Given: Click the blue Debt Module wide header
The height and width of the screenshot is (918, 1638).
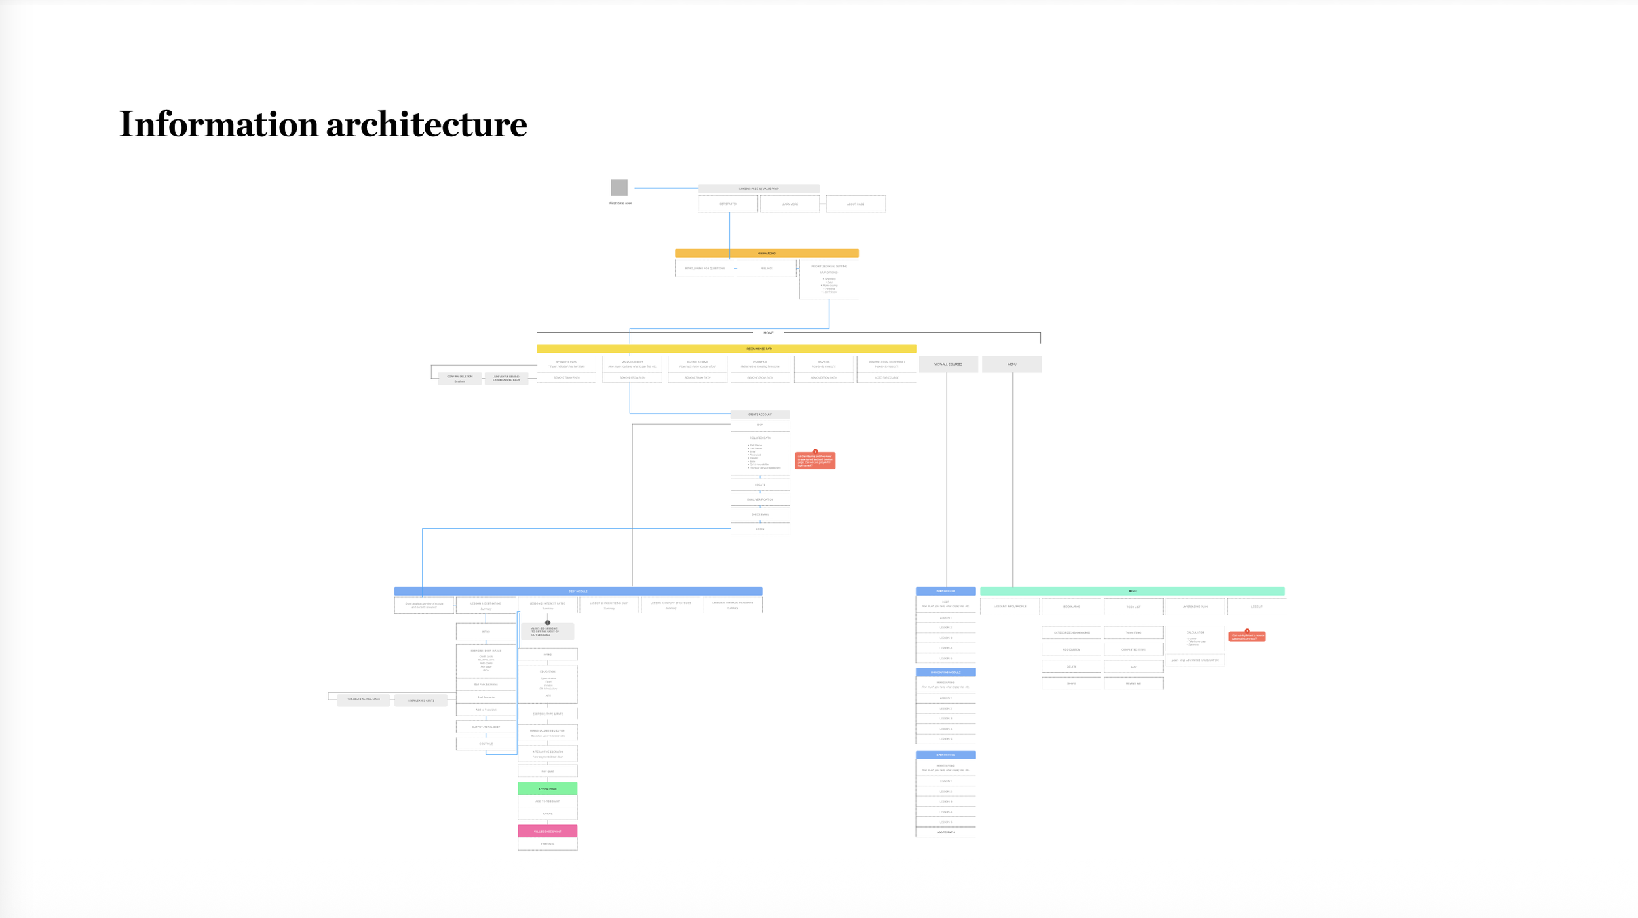Looking at the screenshot, I should [x=578, y=591].
